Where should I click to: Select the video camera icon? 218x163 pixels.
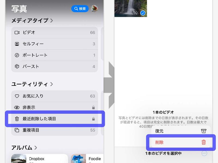coord(17,33)
